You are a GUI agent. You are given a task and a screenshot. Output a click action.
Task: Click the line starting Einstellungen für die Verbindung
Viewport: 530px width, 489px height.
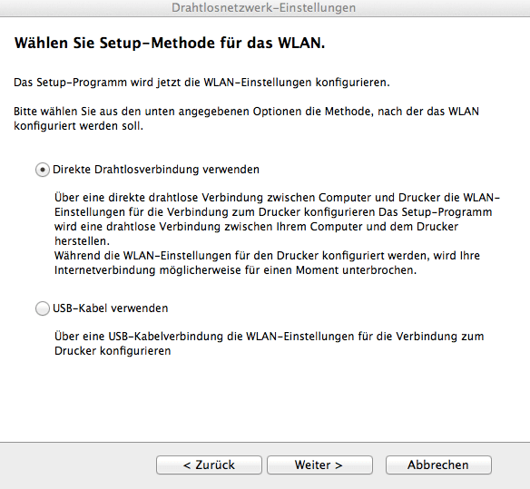(x=273, y=212)
